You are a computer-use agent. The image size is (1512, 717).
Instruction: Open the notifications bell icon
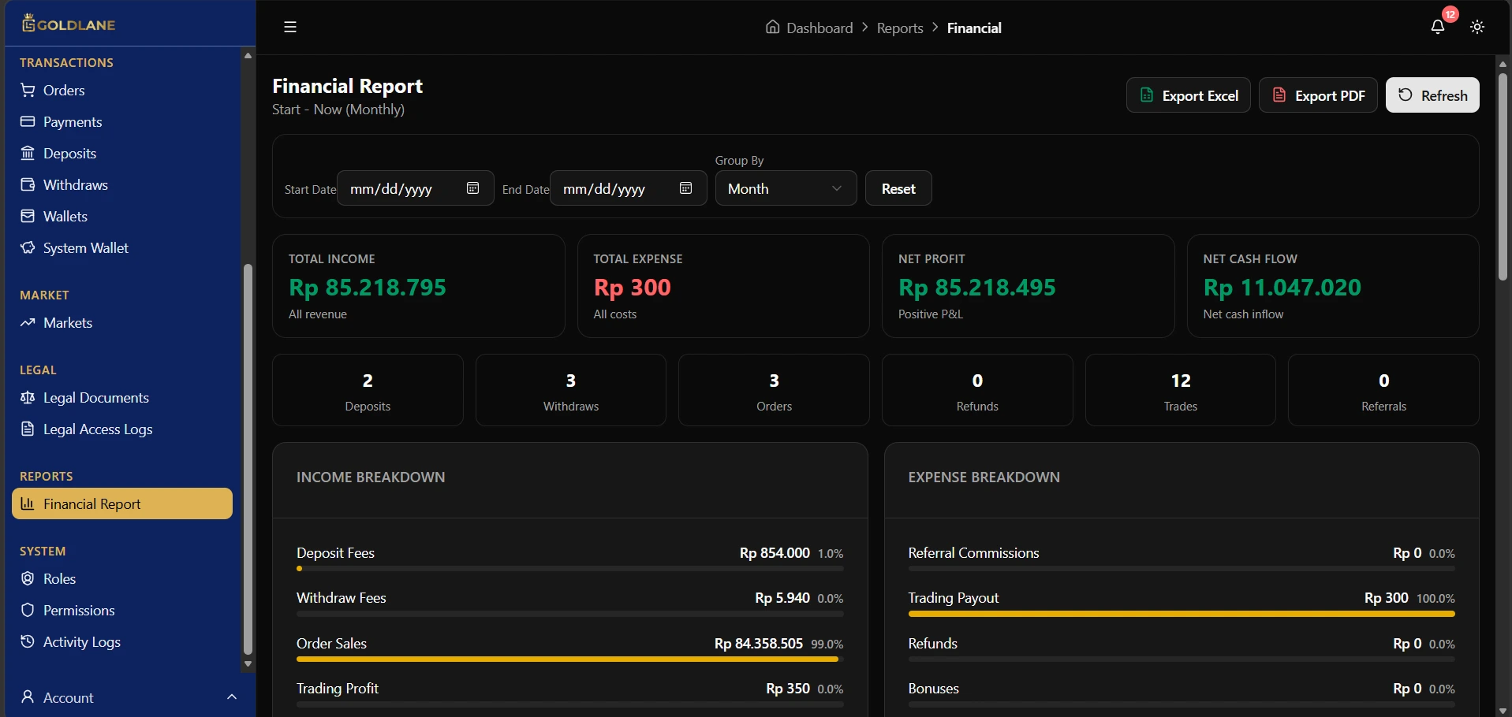1438,27
